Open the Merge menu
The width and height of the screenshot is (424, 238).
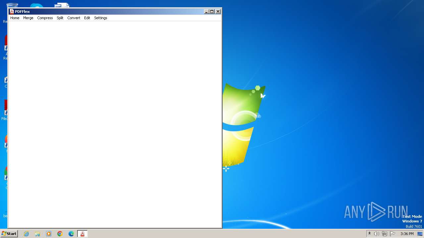pyautogui.click(x=28, y=18)
